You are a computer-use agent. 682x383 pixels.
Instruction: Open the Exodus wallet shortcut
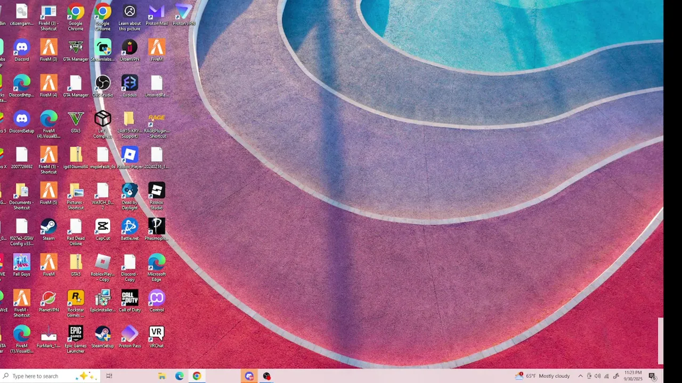click(129, 87)
